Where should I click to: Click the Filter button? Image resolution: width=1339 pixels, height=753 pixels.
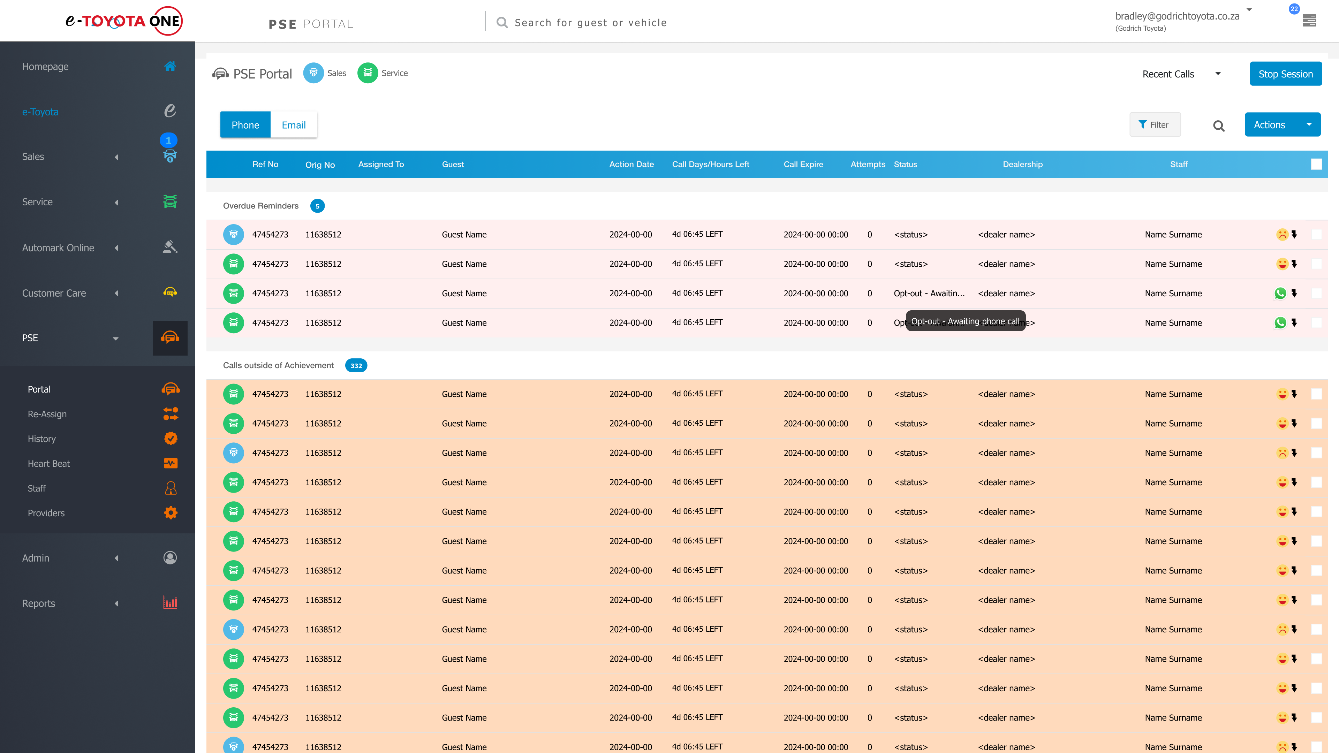[x=1155, y=125]
